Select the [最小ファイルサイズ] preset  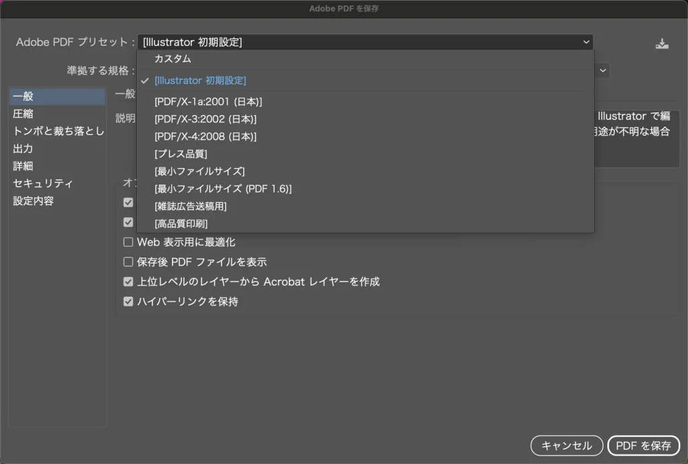point(365,171)
